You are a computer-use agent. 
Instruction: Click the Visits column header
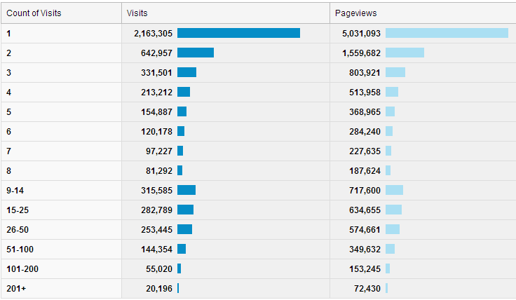(137, 13)
